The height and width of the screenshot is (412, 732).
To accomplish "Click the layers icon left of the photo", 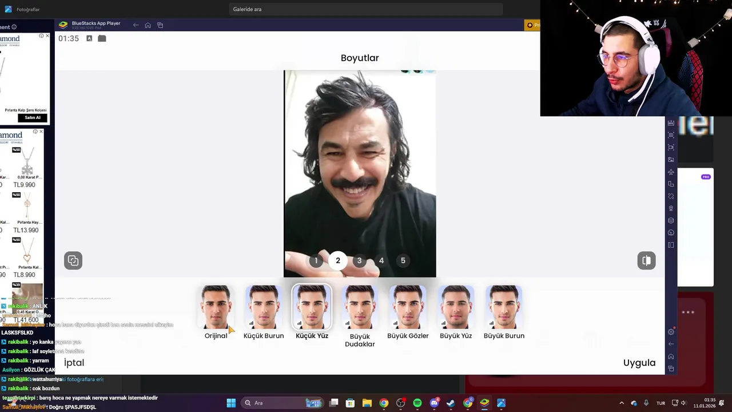I will coord(73,260).
